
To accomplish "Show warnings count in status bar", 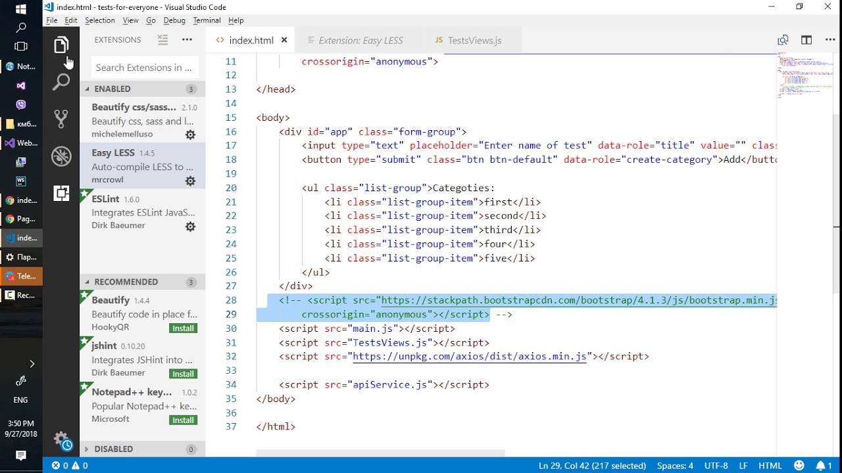I will 80,465.
